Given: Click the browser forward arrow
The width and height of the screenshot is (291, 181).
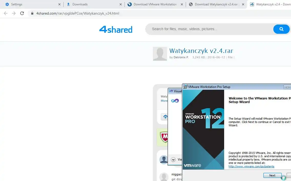Looking at the screenshot, I should [14, 13].
